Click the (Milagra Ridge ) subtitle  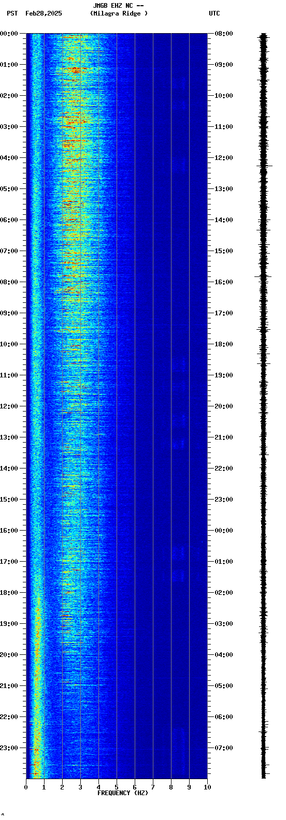[x=119, y=13]
